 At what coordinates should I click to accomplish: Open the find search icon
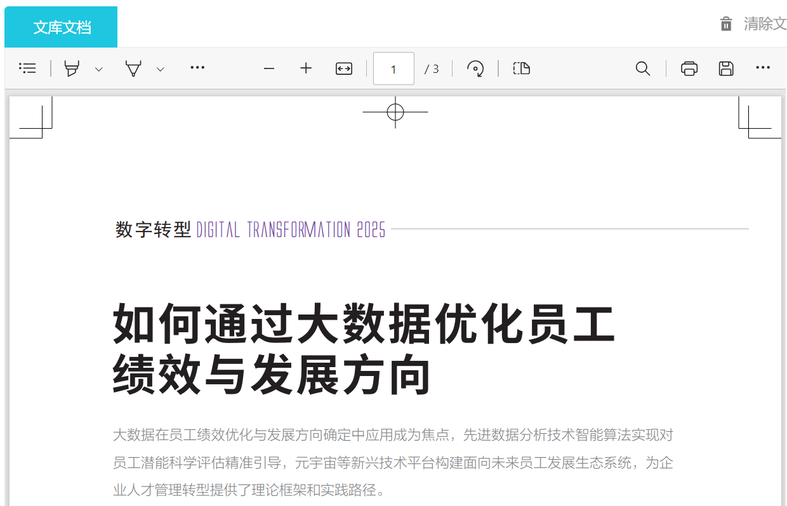tap(643, 68)
